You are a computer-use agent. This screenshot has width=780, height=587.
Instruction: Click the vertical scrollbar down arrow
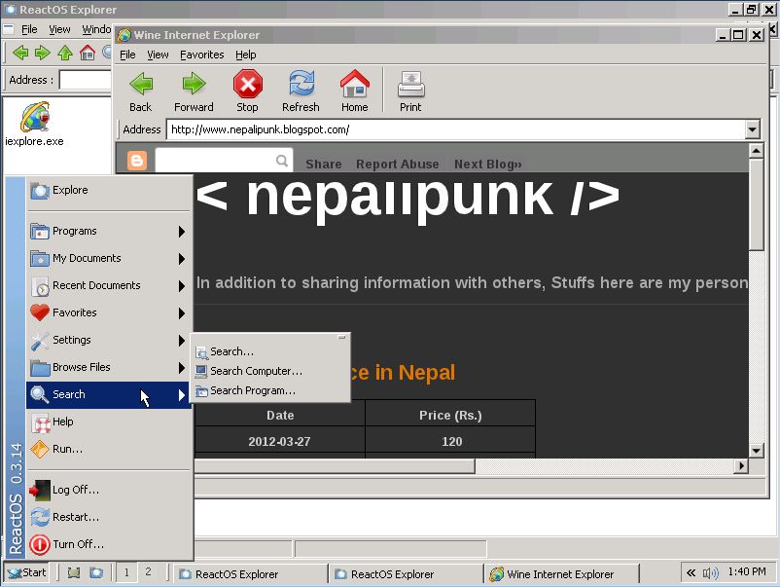coord(756,451)
